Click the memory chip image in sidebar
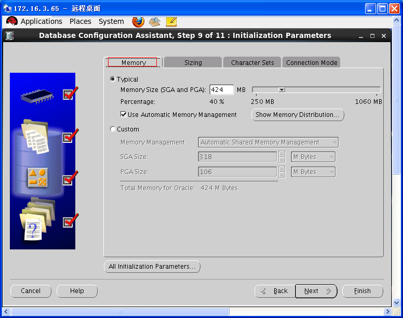The width and height of the screenshot is (403, 318). [36, 96]
